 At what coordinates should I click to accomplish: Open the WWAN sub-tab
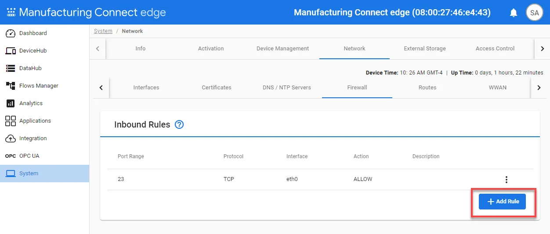(x=498, y=88)
